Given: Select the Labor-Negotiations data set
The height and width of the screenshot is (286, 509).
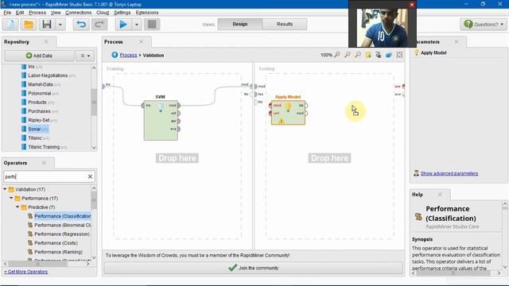Looking at the screenshot, I should pyautogui.click(x=48, y=75).
